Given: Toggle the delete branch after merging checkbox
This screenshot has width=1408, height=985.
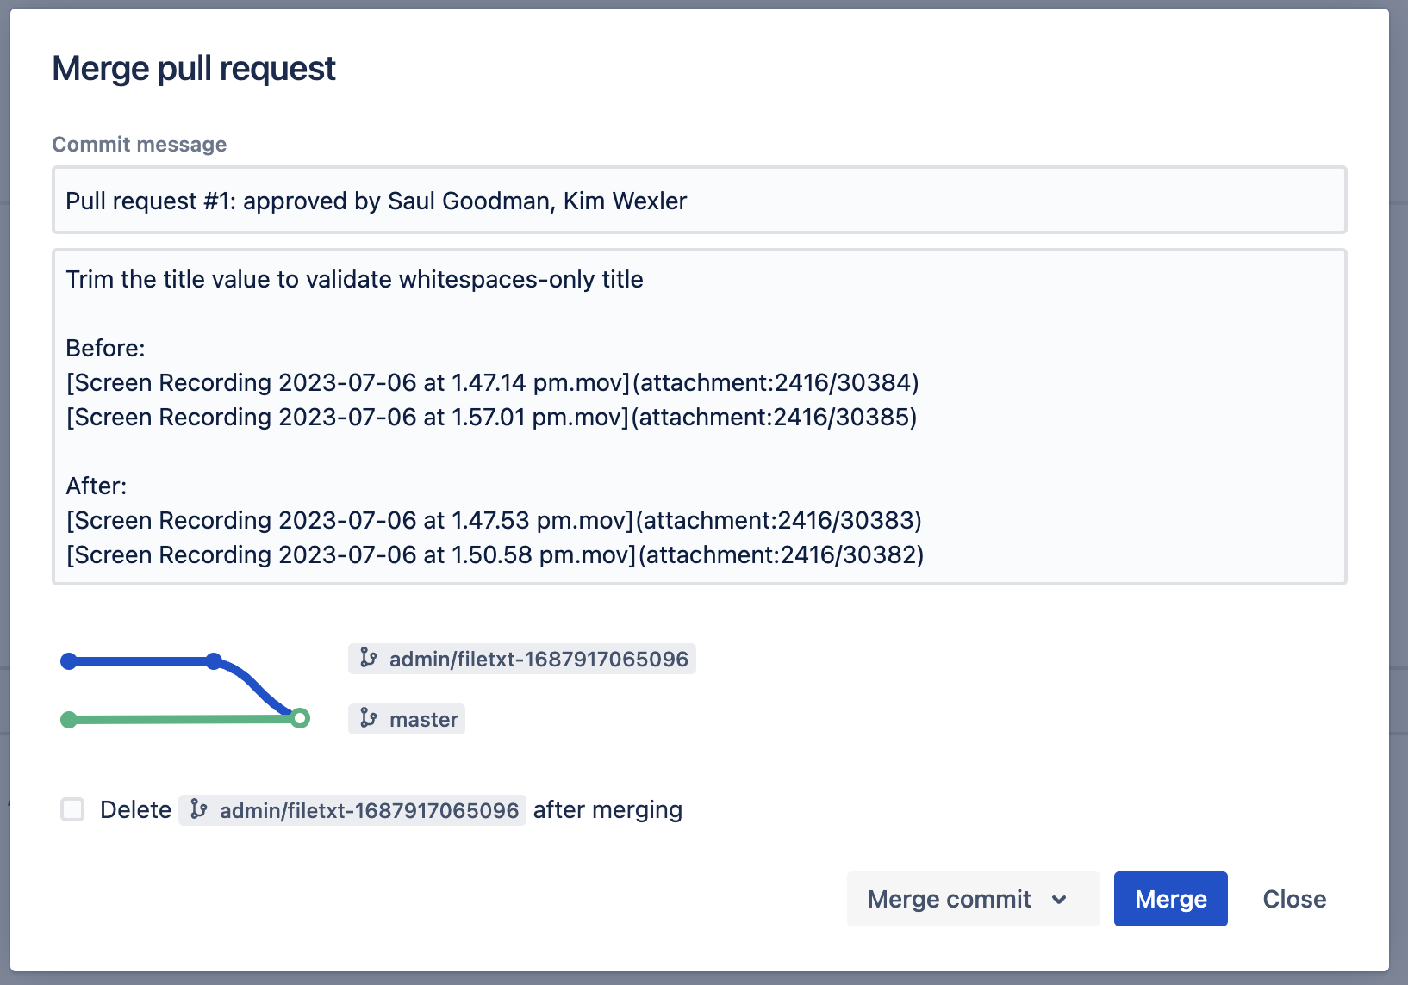Looking at the screenshot, I should [x=72, y=809].
